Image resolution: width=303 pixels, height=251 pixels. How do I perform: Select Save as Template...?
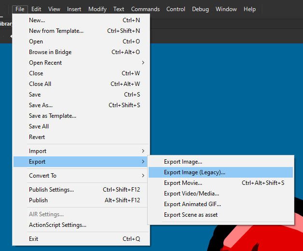(81, 116)
